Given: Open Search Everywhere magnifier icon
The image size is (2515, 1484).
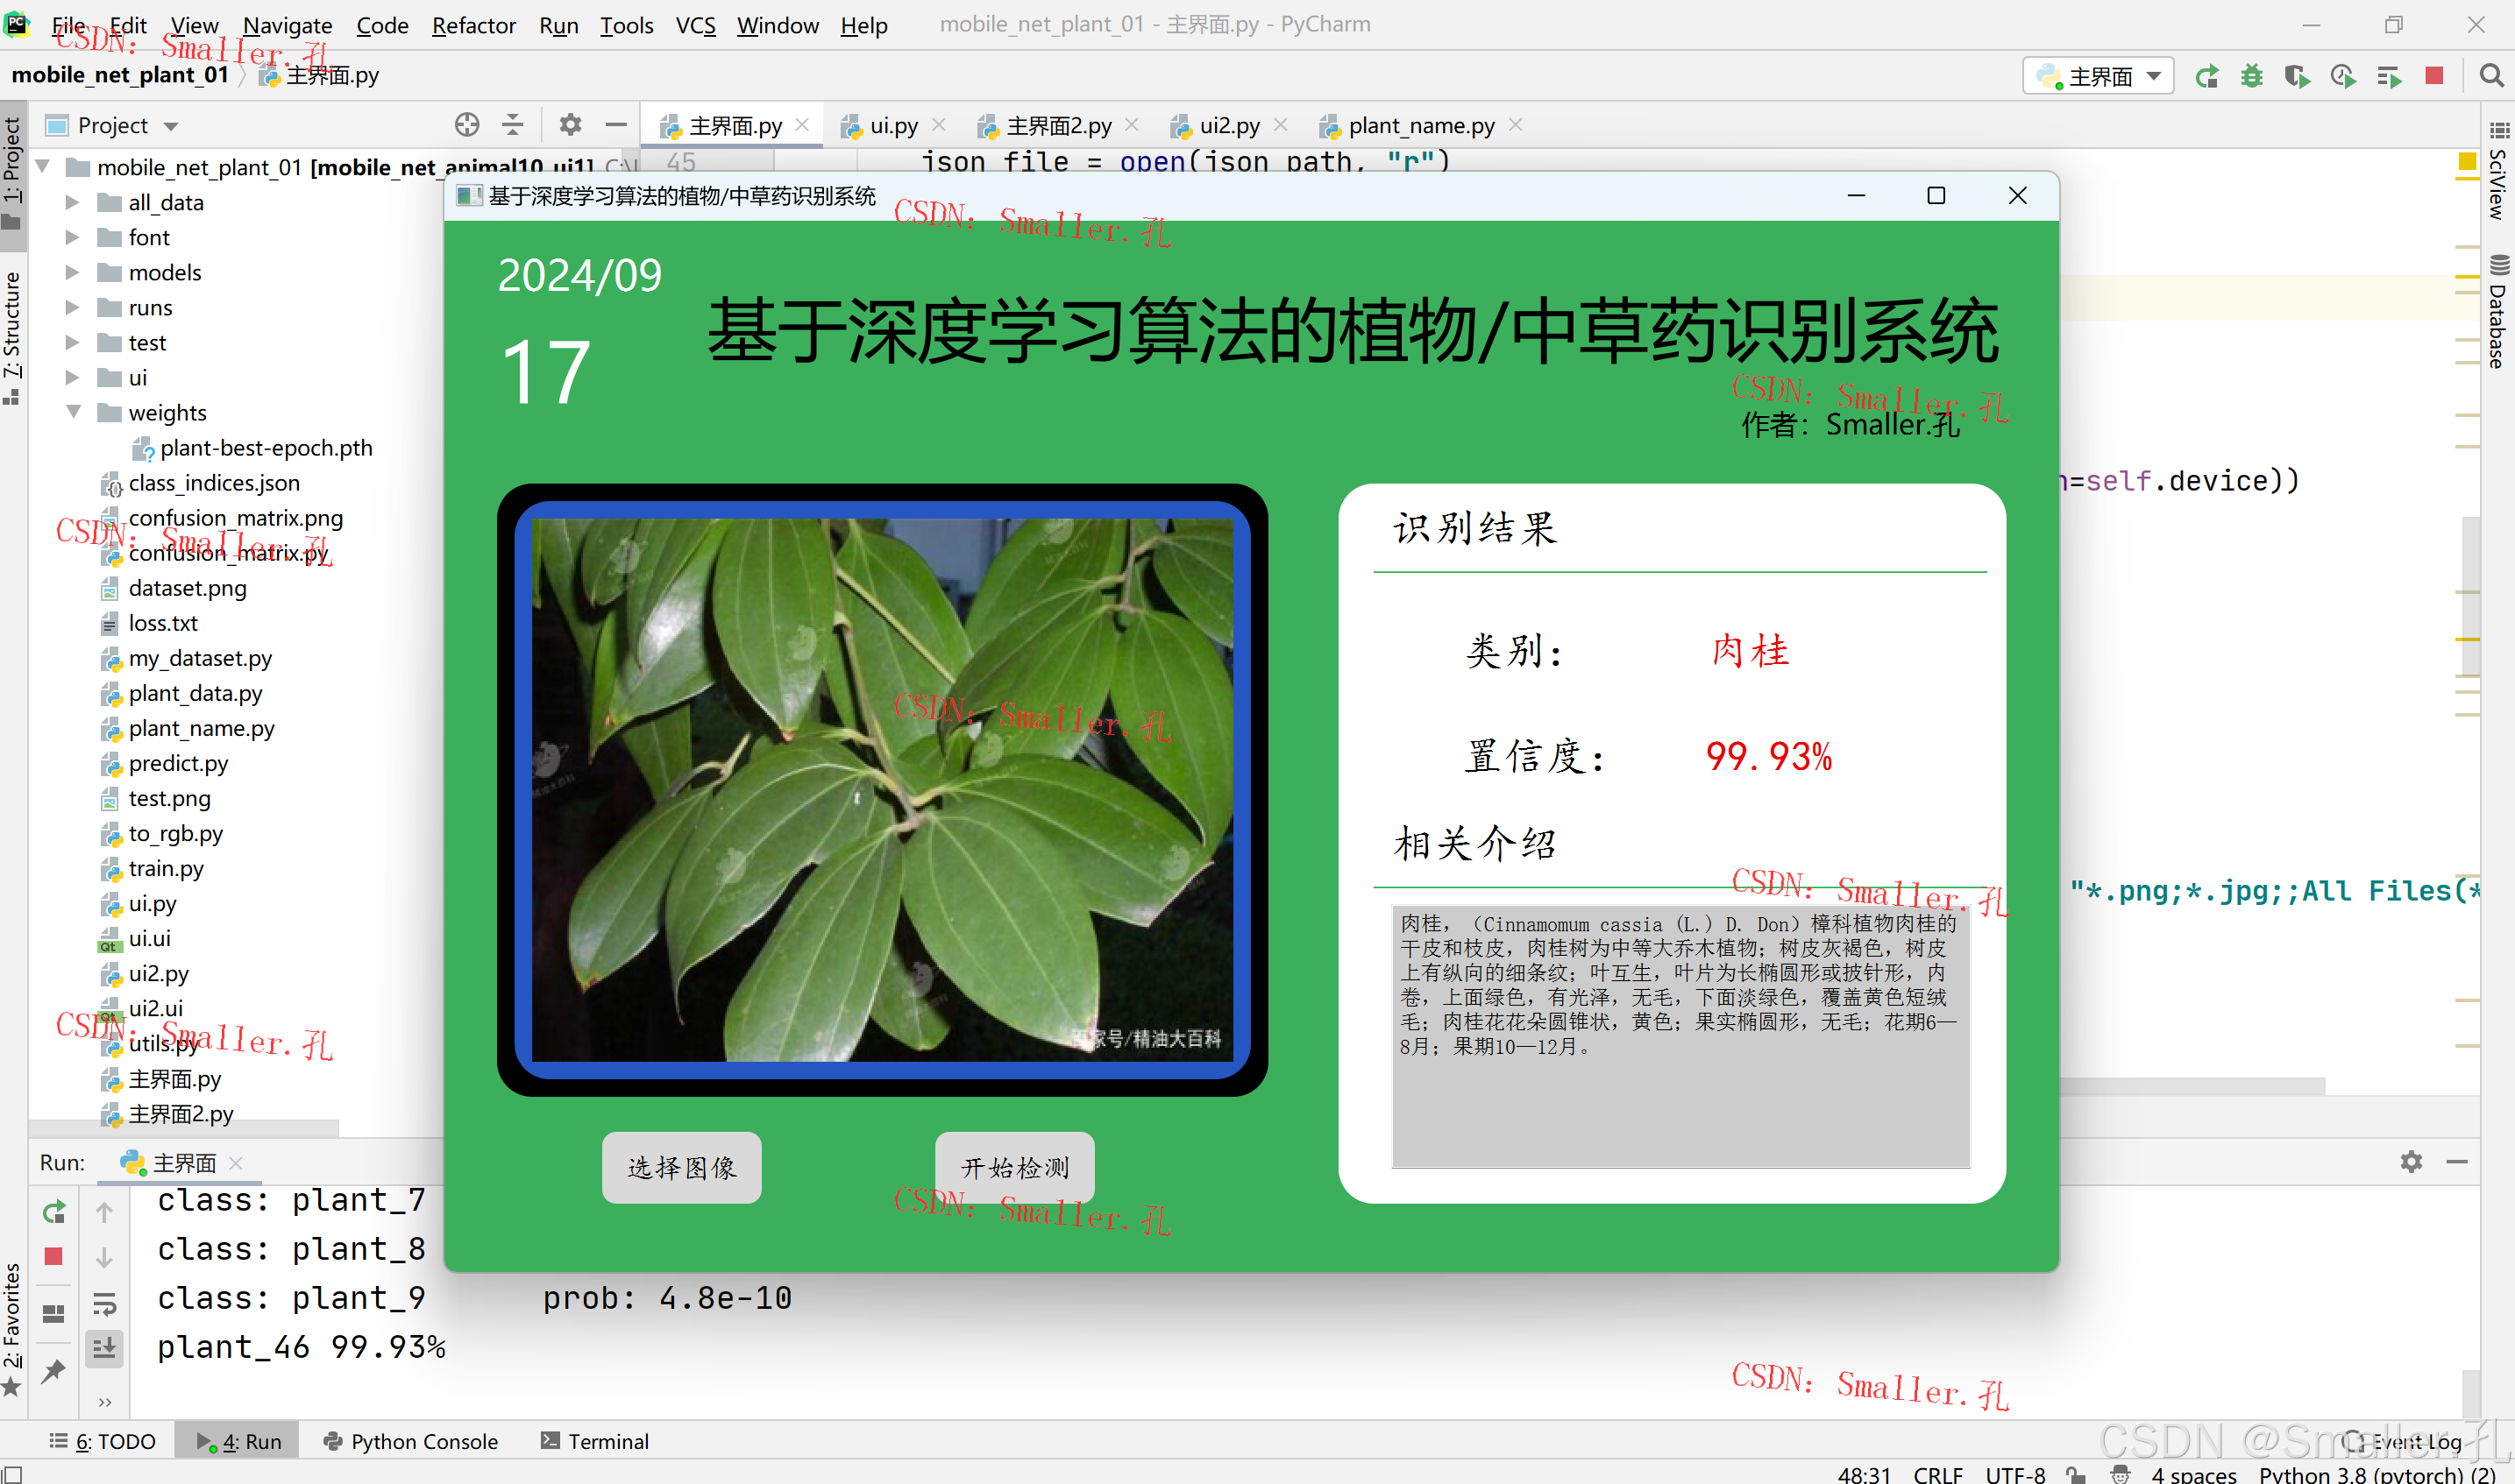Looking at the screenshot, I should tap(2491, 76).
